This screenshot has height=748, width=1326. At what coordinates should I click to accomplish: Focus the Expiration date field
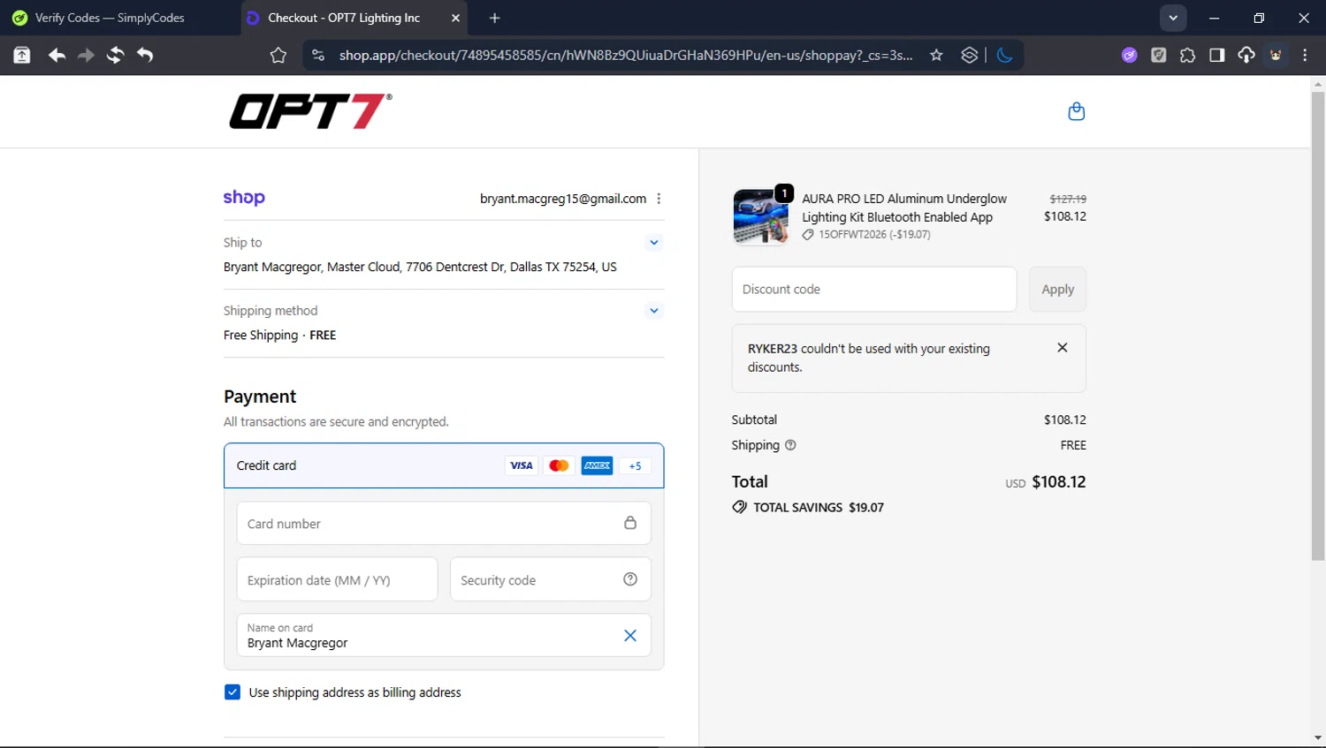[337, 579]
